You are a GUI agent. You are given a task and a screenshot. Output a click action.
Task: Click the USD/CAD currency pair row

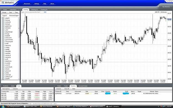coord(27,97)
